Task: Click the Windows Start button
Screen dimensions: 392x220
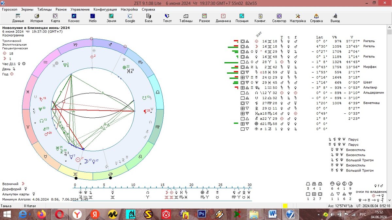Action: click(x=7, y=214)
